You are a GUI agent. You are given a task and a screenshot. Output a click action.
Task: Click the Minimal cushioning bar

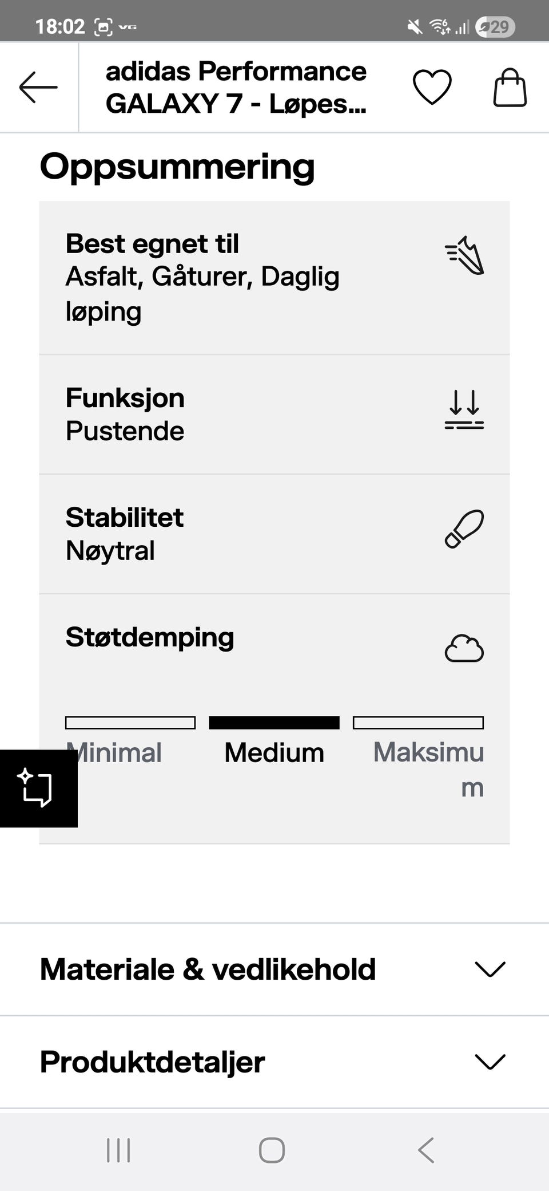[x=130, y=723]
